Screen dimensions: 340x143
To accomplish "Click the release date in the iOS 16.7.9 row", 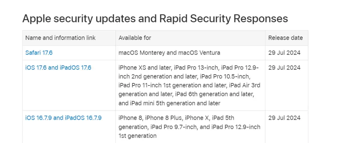I will pos(284,118).
